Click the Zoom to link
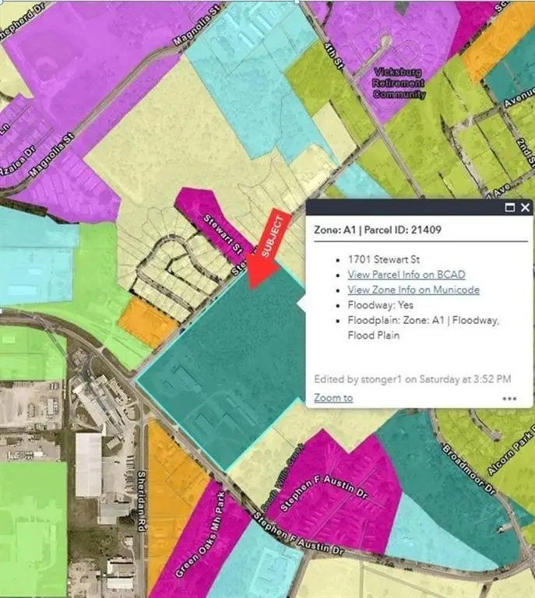The image size is (535, 598). pyautogui.click(x=333, y=398)
